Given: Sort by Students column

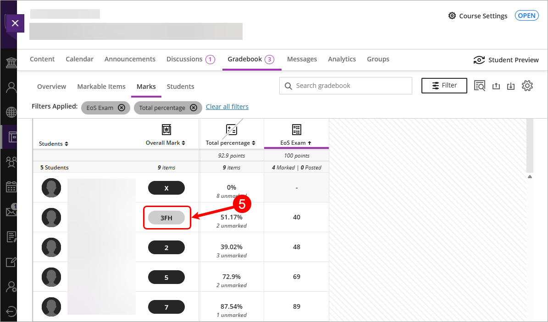Looking at the screenshot, I should click(54, 144).
